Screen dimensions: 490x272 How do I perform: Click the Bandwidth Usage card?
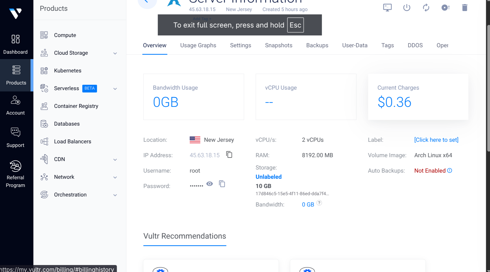(193, 97)
